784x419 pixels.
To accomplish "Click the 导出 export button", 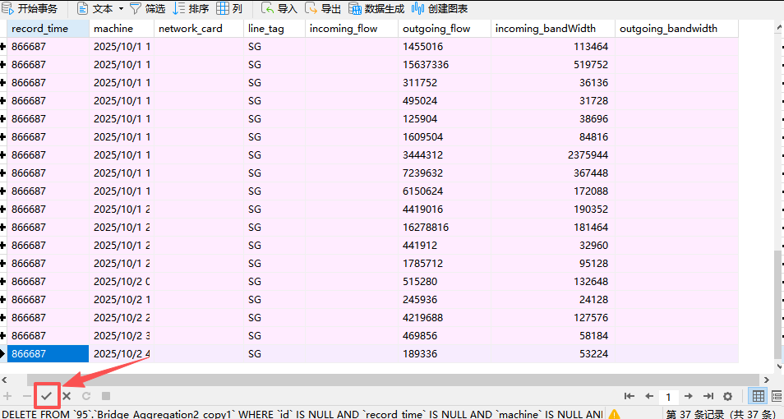I will (x=323, y=8).
